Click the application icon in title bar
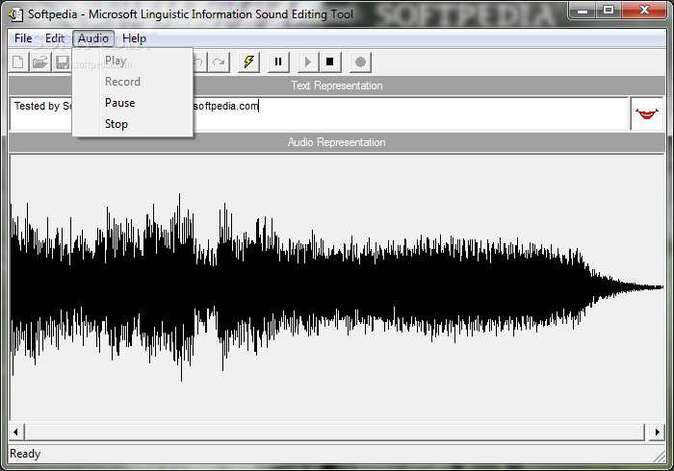 coord(15,14)
